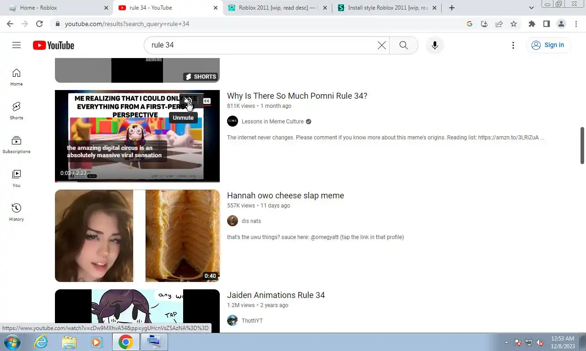The width and height of the screenshot is (586, 351).
Task: Open the On-Screen Keyboard taskbar item
Action: 154,342
